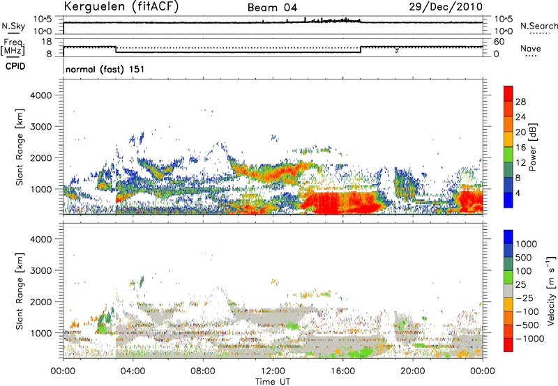
Task: Click the 20 value on the Power colorbar
Action: [520, 132]
